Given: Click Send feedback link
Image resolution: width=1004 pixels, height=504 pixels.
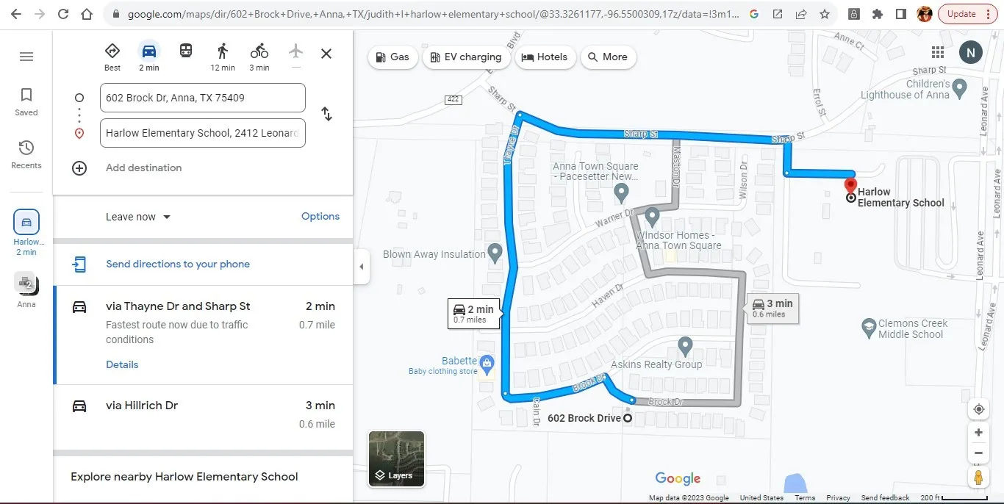Looking at the screenshot, I should click(x=885, y=497).
